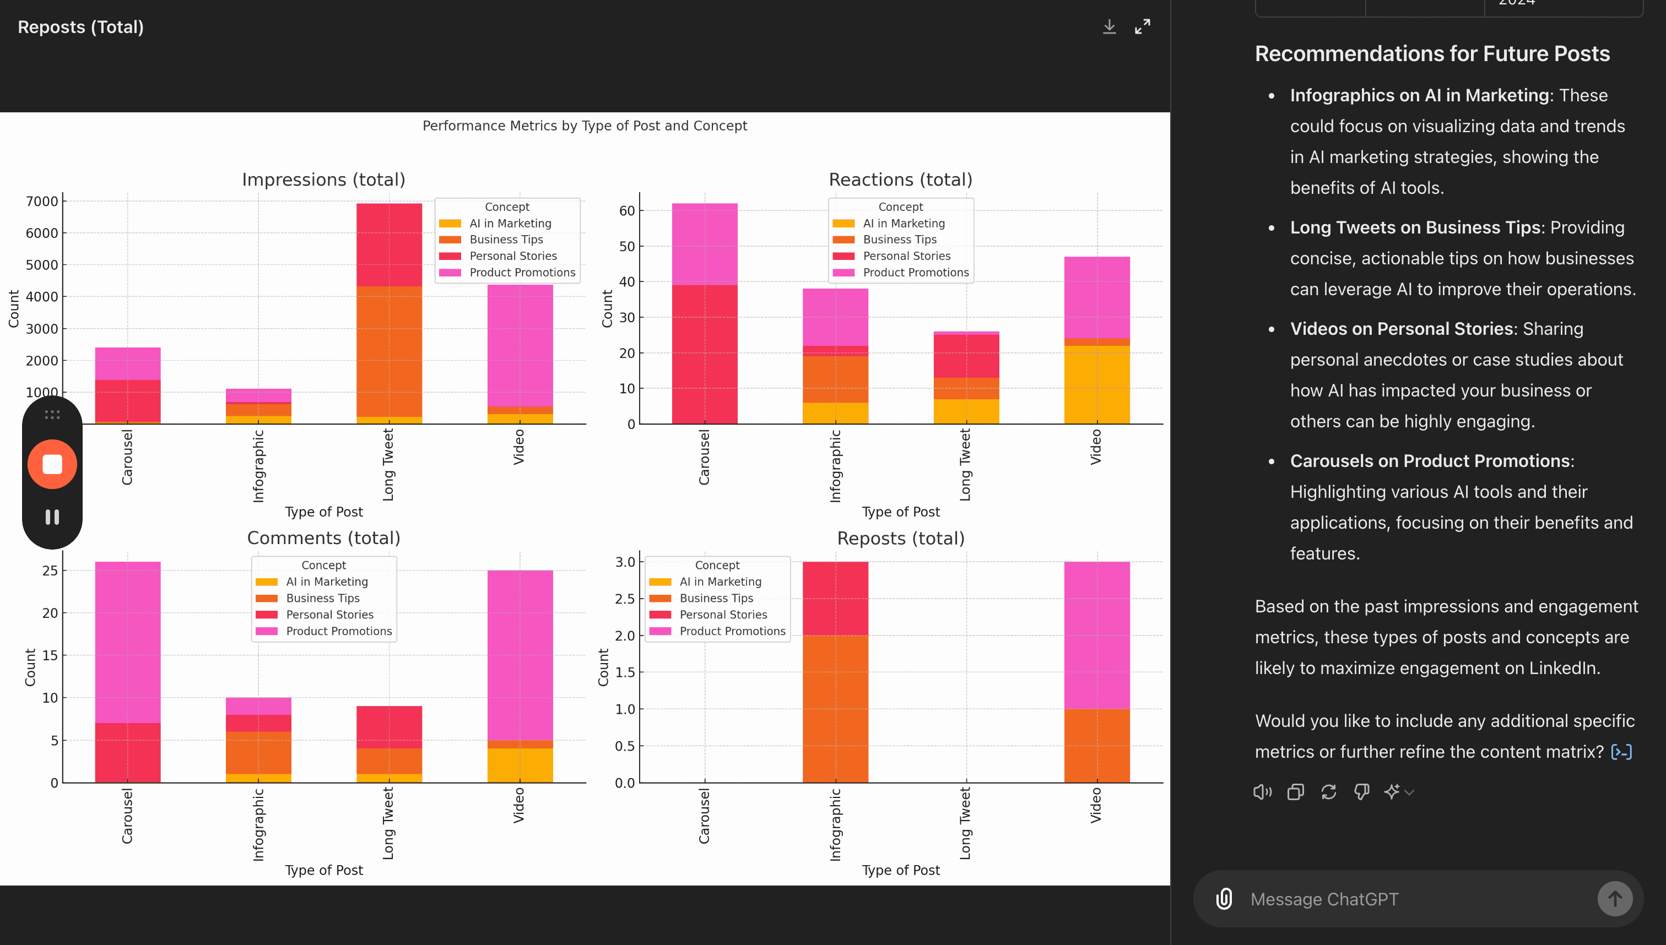Screen dimensions: 1666x945
Task: Regenerate the ChatGPT response
Action: tap(1328, 792)
